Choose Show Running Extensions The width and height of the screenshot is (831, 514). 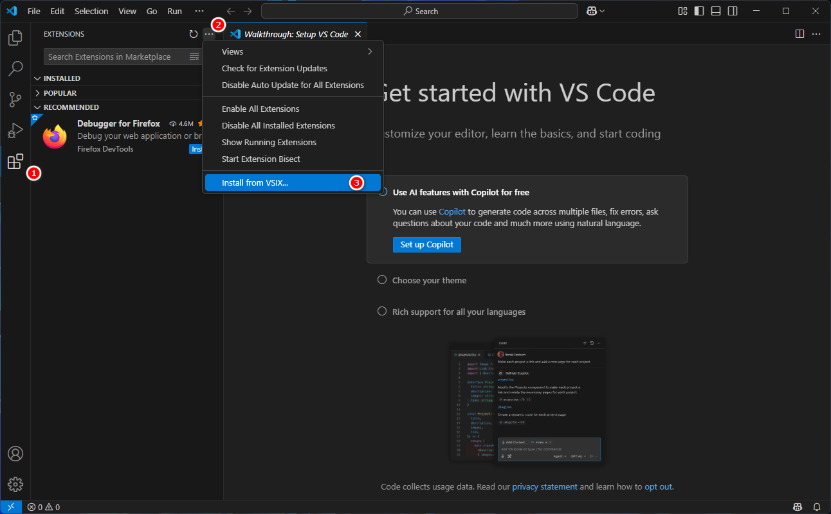click(293, 142)
